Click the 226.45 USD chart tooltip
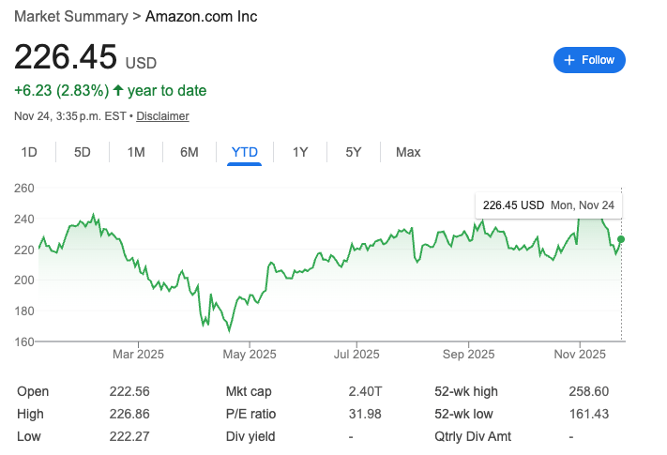This screenshot has width=667, height=455. [549, 205]
